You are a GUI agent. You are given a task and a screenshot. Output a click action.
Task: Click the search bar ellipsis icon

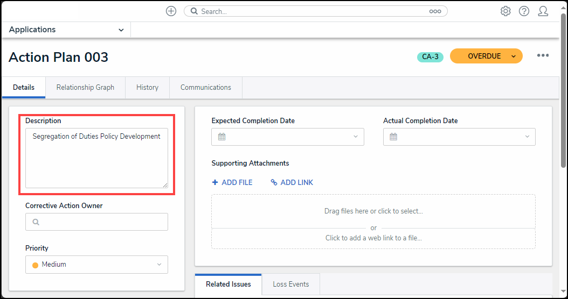435,11
